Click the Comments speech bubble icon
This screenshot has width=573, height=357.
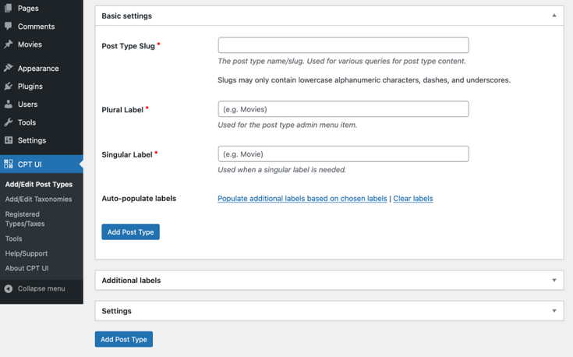coord(8,27)
